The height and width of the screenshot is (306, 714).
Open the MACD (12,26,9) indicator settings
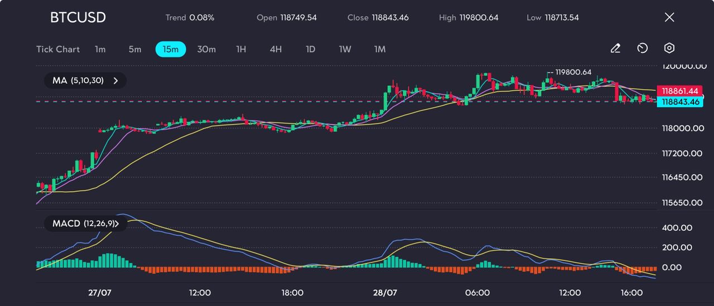85,224
